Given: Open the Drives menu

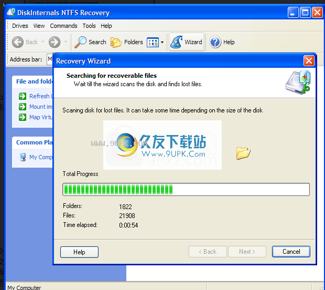Looking at the screenshot, I should (20, 26).
